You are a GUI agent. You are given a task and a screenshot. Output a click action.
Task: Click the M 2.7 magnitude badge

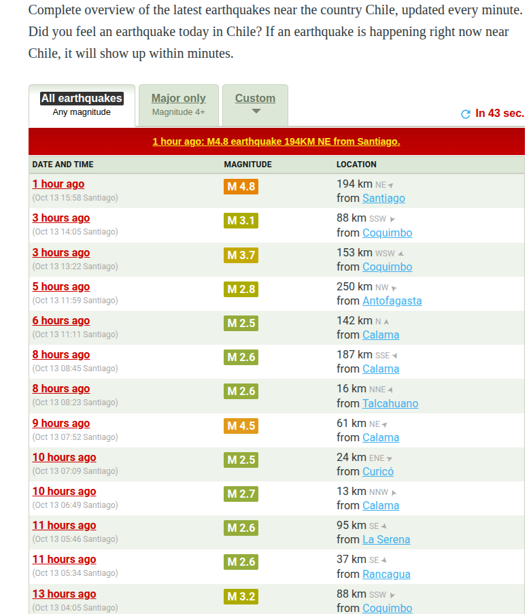tap(241, 494)
